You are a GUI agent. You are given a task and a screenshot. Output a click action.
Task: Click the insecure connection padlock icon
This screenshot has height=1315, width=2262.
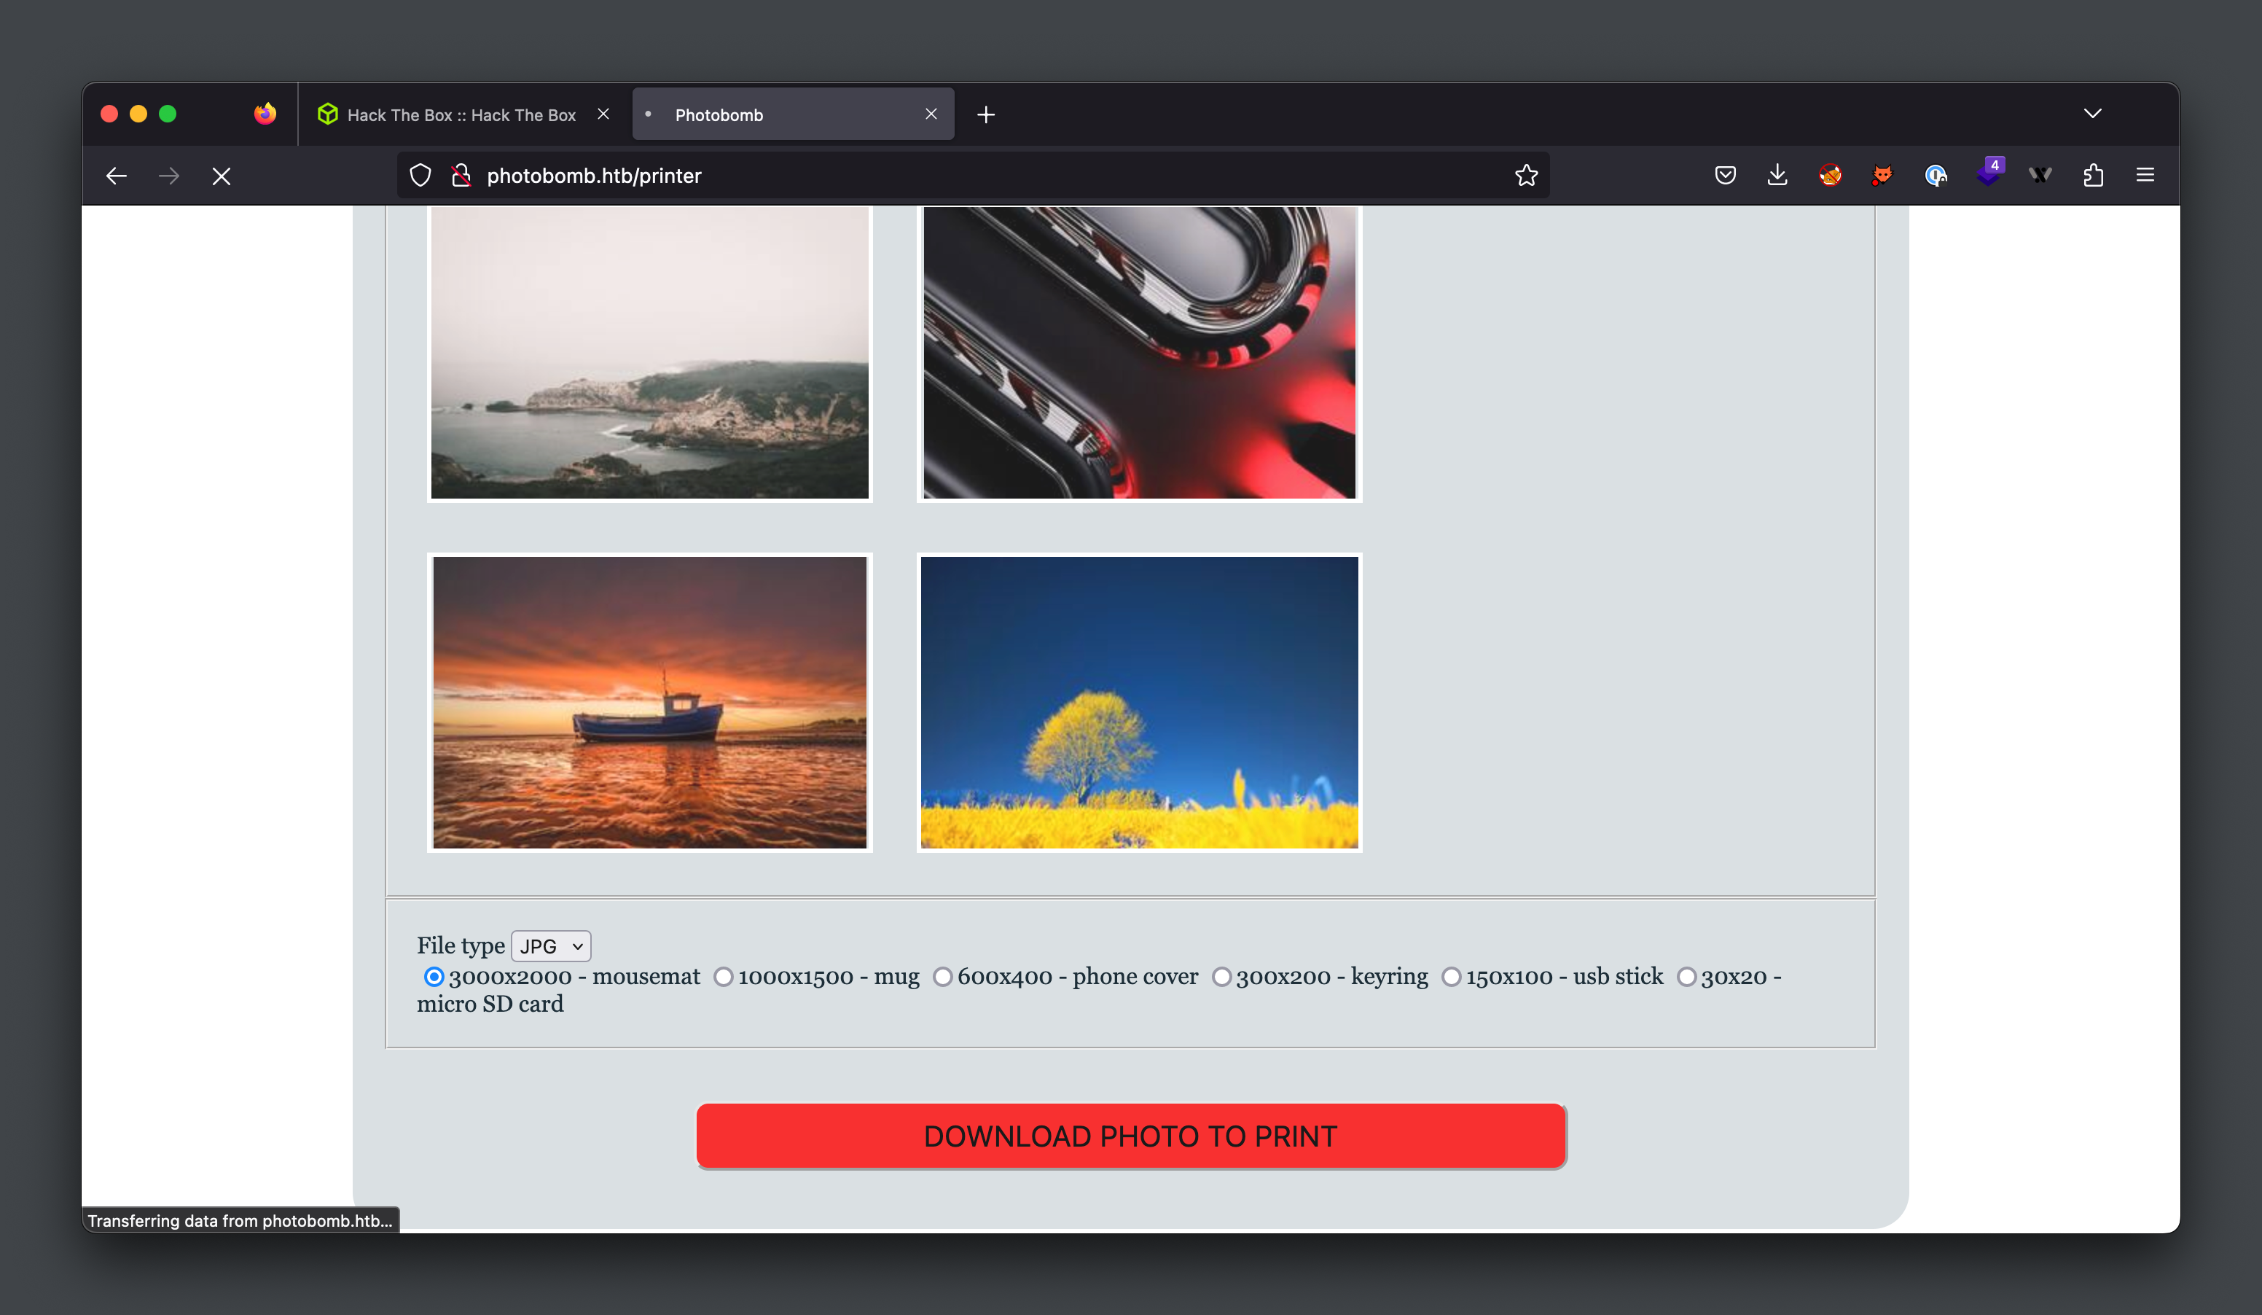461,175
